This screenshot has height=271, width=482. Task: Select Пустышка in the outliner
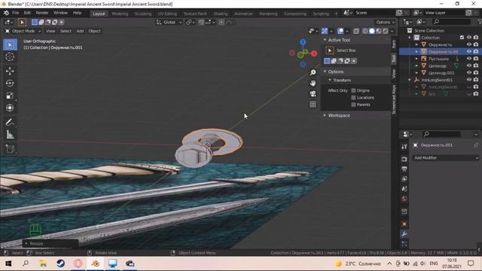click(x=438, y=59)
